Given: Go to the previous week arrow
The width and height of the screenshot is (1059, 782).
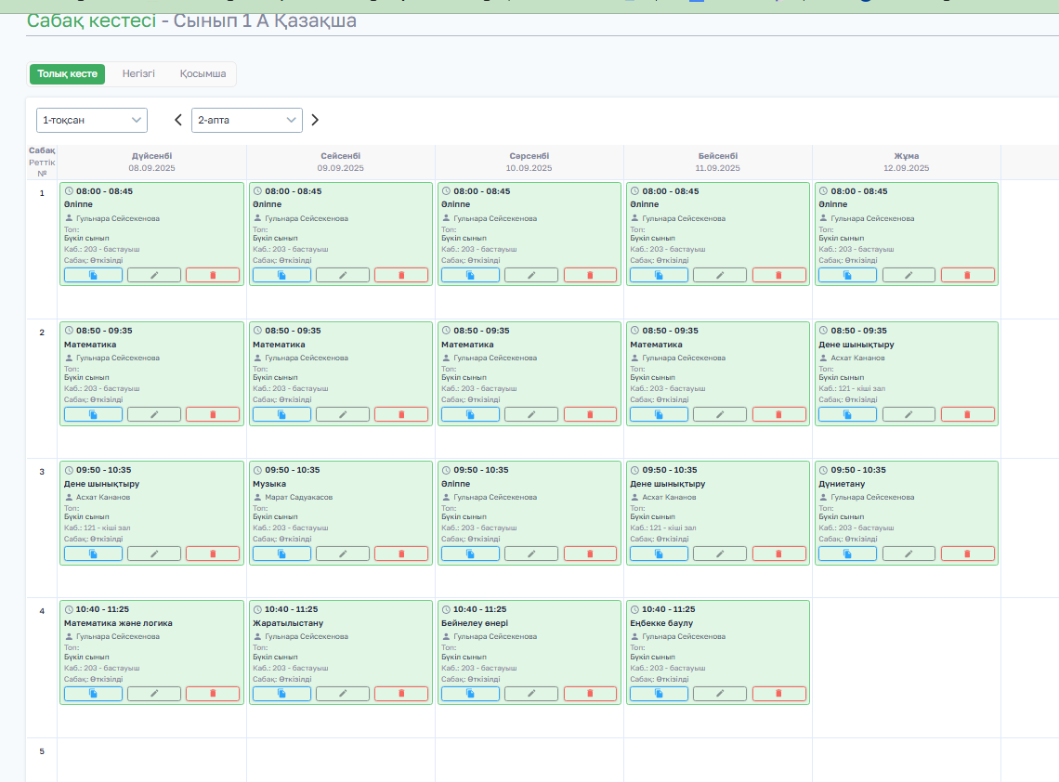Looking at the screenshot, I should coord(178,120).
